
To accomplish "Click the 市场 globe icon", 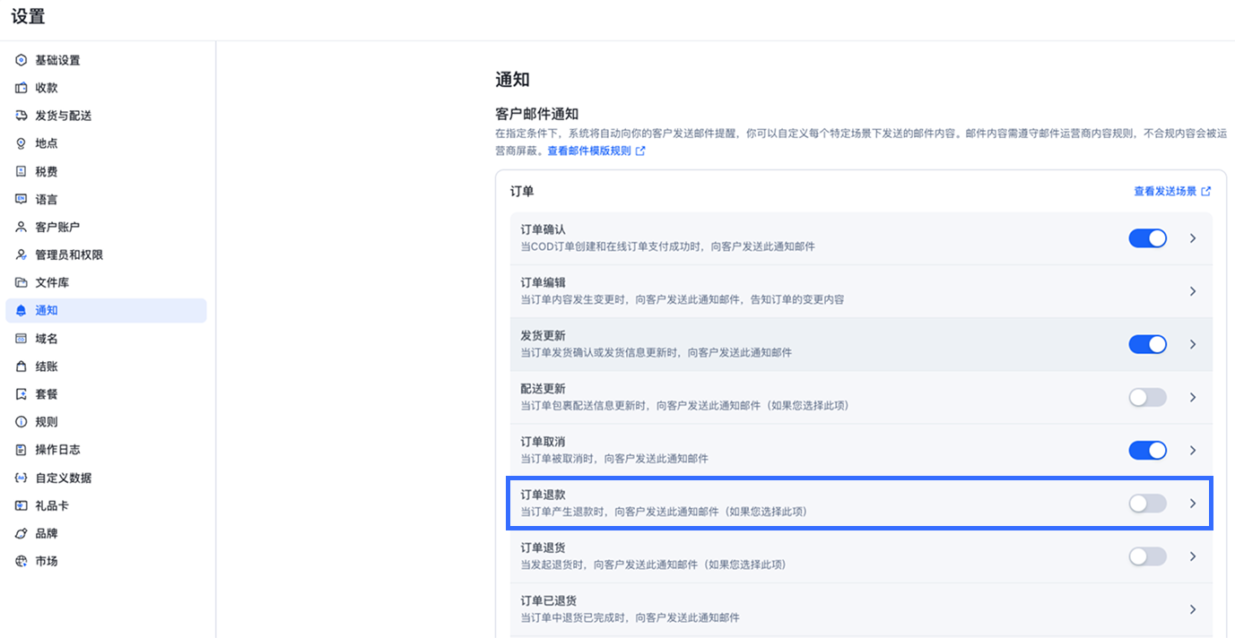I will click(22, 561).
